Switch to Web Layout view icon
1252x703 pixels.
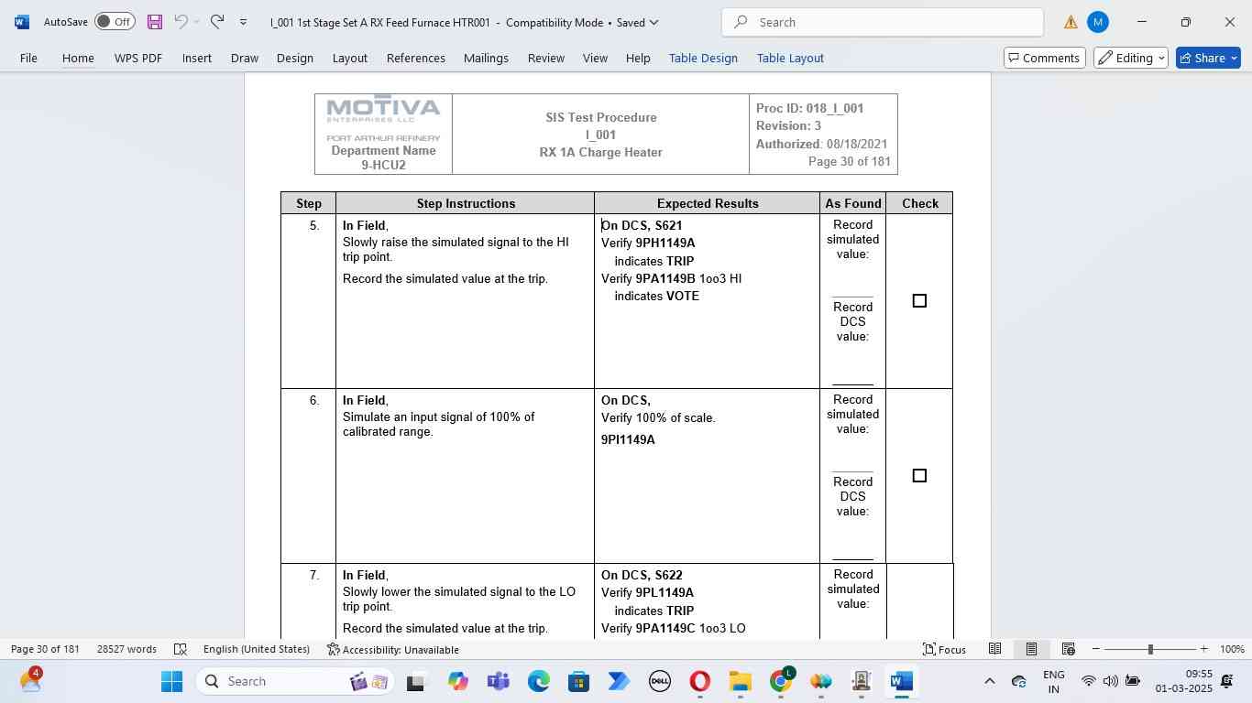(1068, 649)
